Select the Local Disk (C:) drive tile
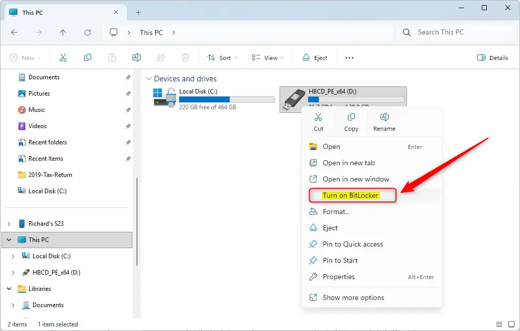The width and height of the screenshot is (520, 331). [214, 99]
